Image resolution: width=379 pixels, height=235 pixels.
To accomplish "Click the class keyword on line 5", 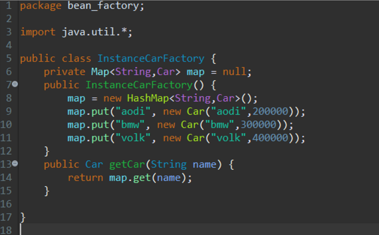I will point(76,58).
